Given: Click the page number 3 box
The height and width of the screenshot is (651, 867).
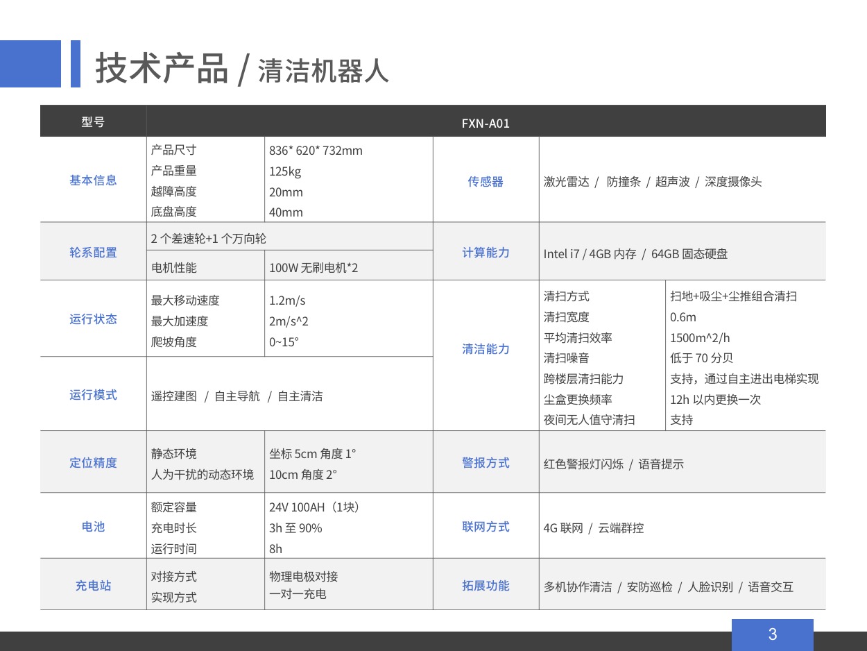Looking at the screenshot, I should pyautogui.click(x=773, y=634).
